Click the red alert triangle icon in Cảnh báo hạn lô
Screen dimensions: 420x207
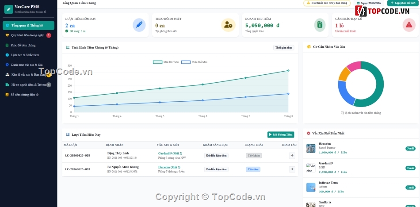[x=409, y=25]
